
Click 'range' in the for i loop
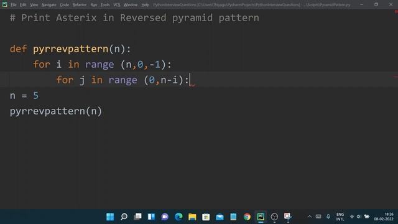(x=99, y=65)
